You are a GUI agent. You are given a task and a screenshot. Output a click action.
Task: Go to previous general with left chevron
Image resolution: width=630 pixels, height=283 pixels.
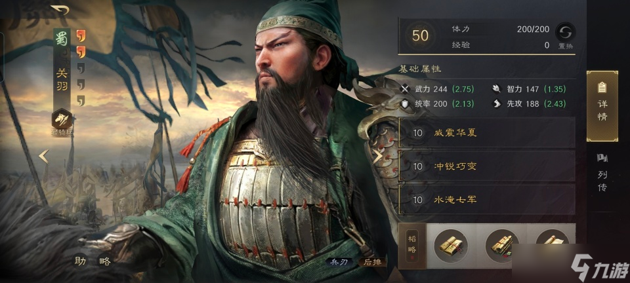coord(44,157)
